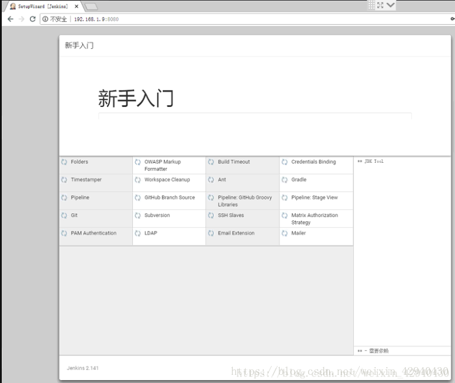Image resolution: width=455 pixels, height=383 pixels.
Task: Open a new browser tab
Action: [x=91, y=6]
